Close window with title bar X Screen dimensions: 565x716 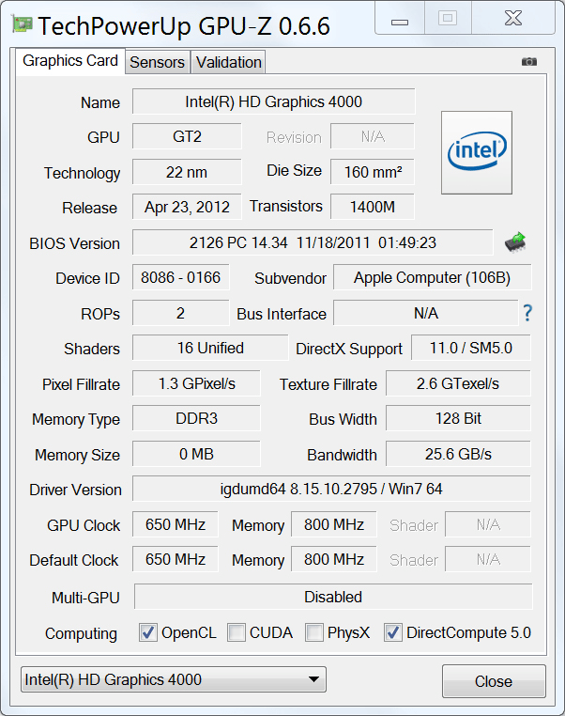[x=513, y=19]
